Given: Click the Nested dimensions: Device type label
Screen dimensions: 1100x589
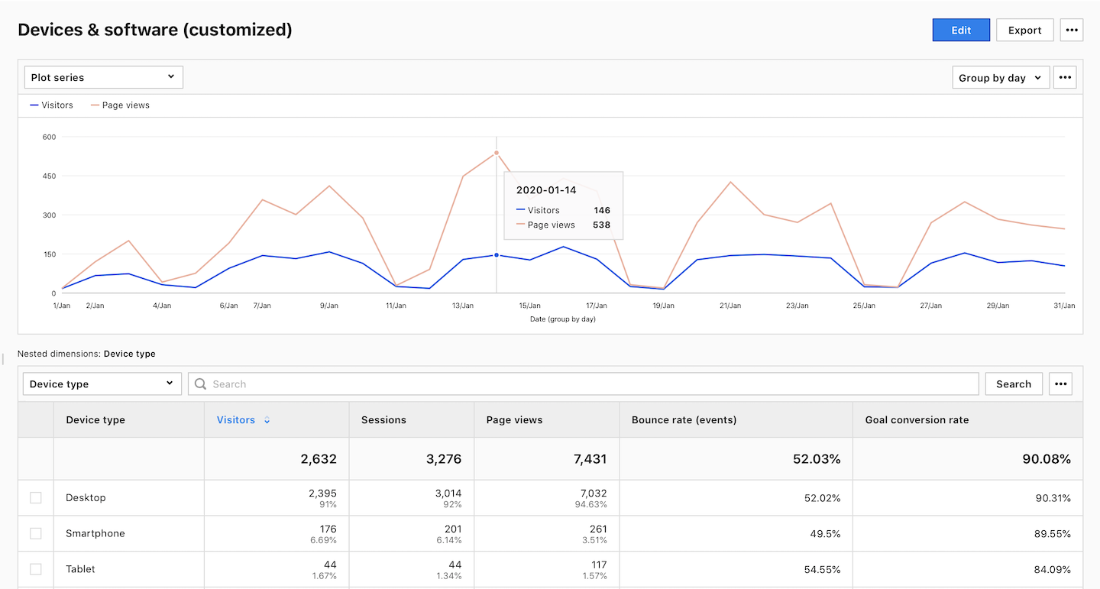Looking at the screenshot, I should pyautogui.click(x=86, y=354).
